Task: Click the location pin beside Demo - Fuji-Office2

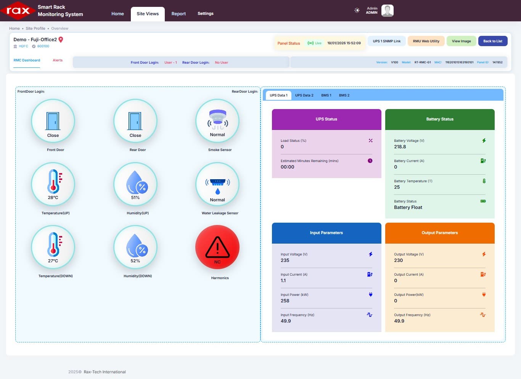Action: click(x=61, y=40)
